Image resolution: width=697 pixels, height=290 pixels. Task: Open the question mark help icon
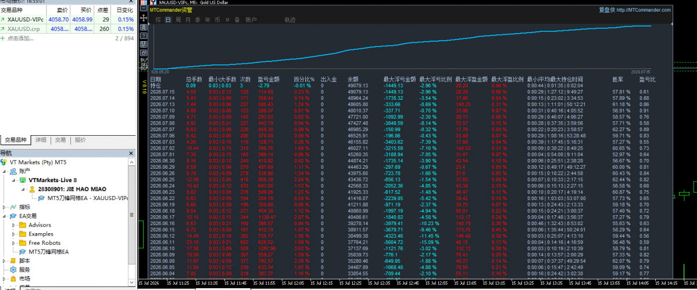(x=144, y=35)
